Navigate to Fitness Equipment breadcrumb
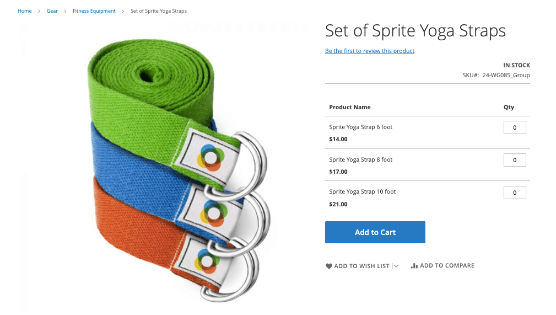This screenshot has height=315, width=556. [x=94, y=11]
